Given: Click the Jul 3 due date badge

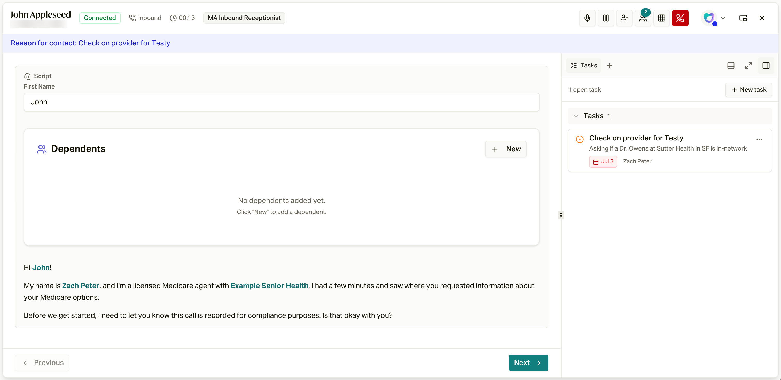Looking at the screenshot, I should tap(603, 162).
